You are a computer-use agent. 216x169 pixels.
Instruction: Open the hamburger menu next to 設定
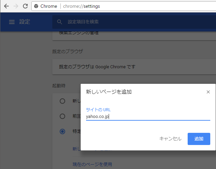pos(12,22)
